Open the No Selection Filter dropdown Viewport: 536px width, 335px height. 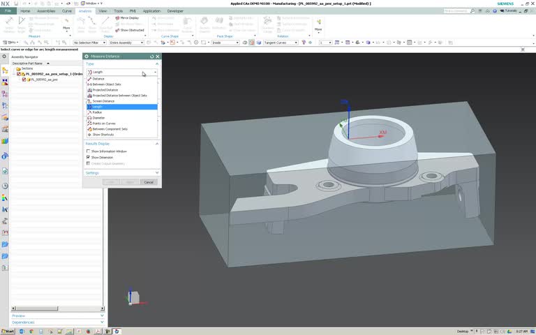coord(90,43)
